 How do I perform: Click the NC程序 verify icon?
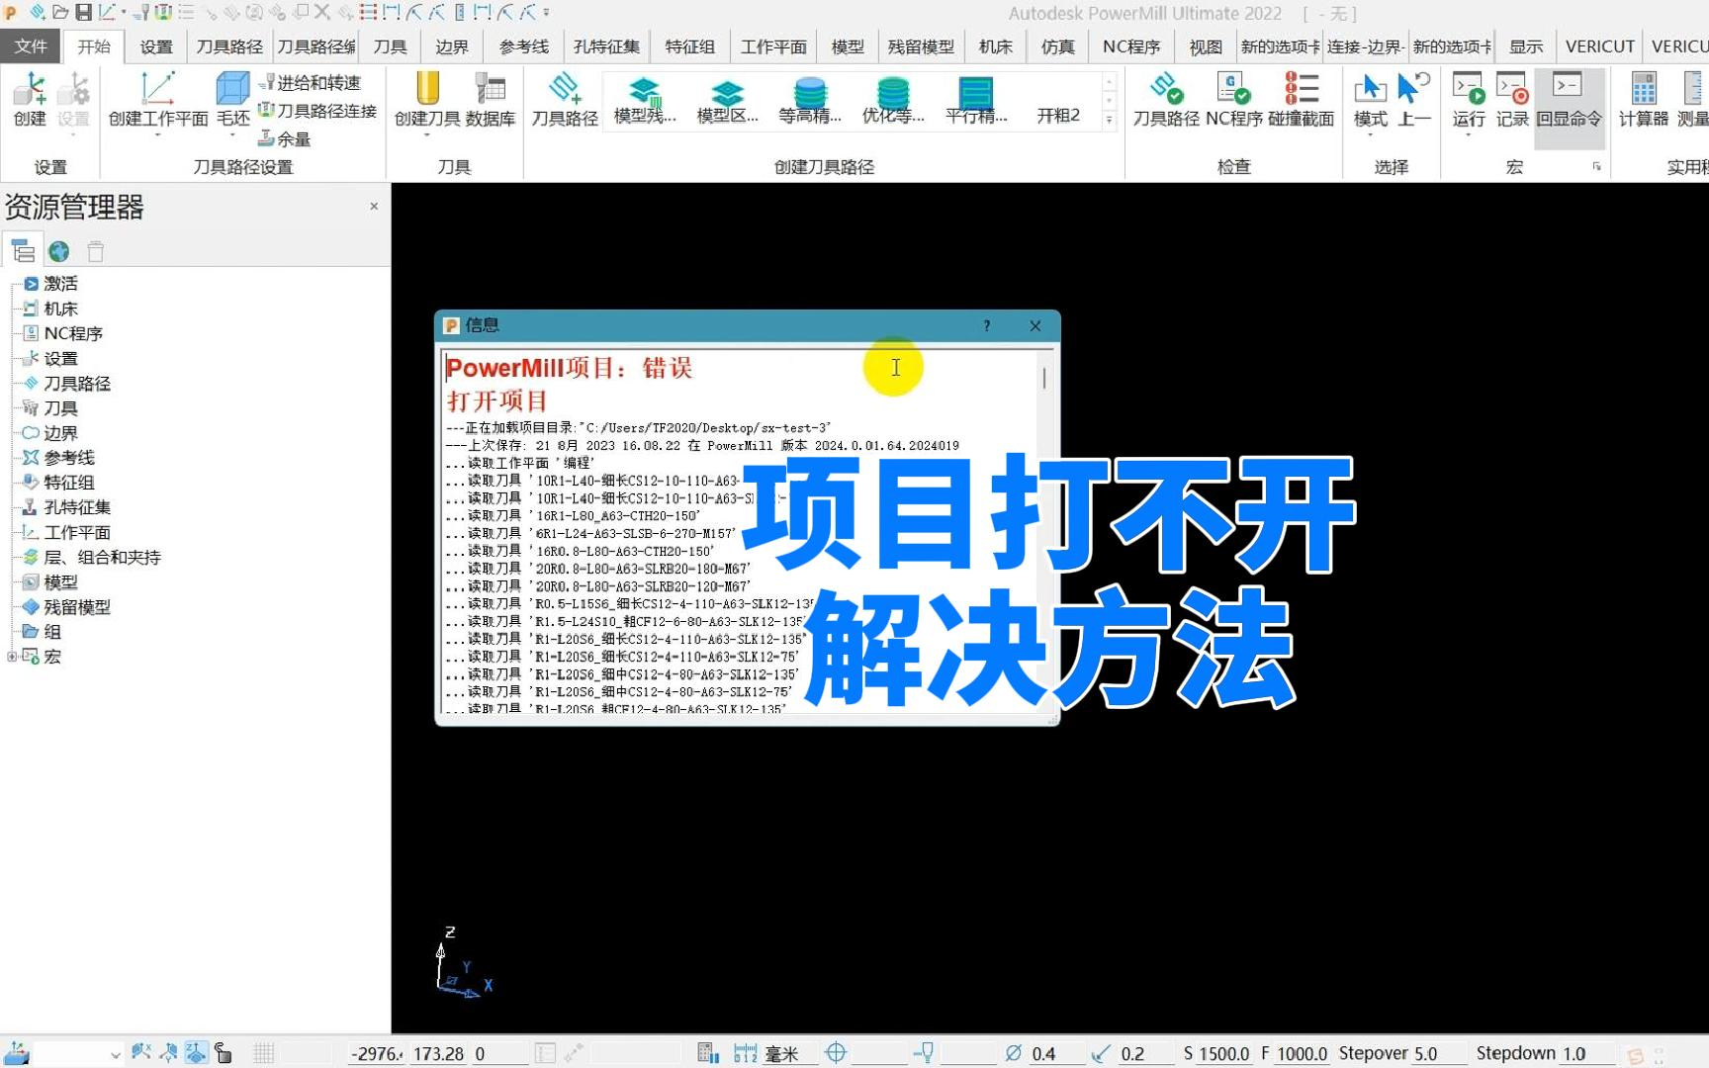click(x=1233, y=100)
